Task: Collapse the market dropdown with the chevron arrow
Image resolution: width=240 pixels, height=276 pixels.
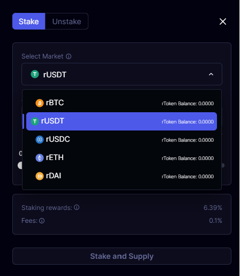Action: pos(211,74)
